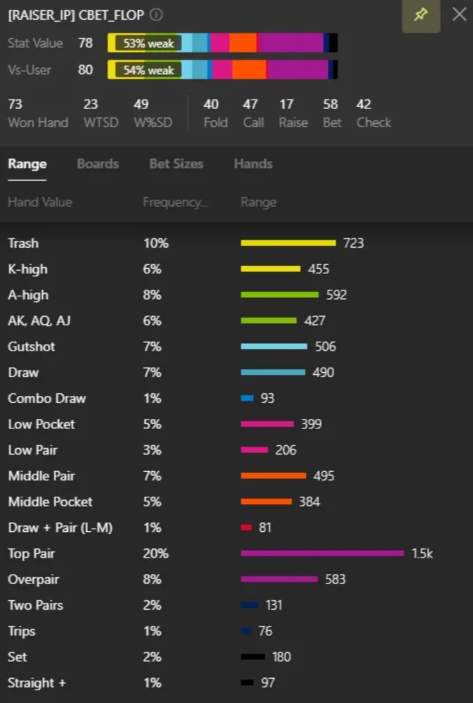Image resolution: width=473 pixels, height=703 pixels.
Task: Click the purple Top Pair range bar
Action: point(322,553)
